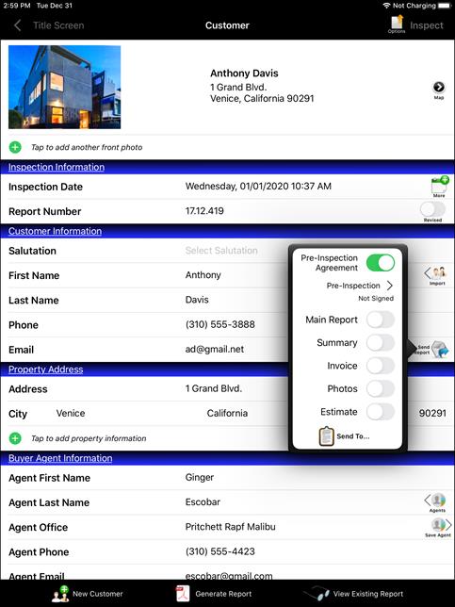
Task: Select New Customer in bottom bar
Action: 87,594
